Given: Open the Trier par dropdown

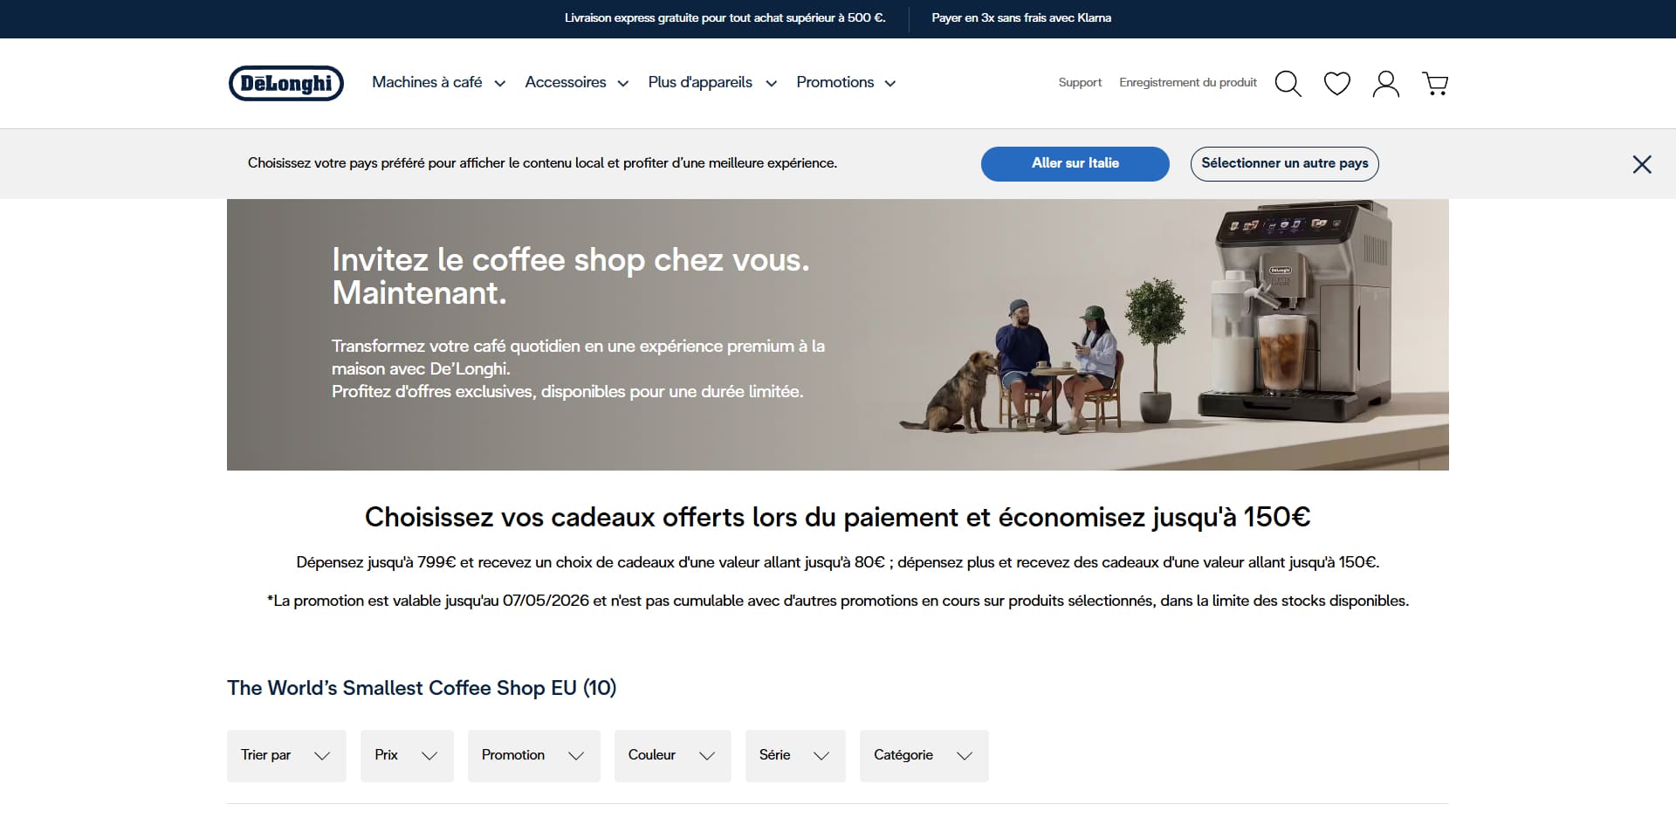Looking at the screenshot, I should pos(286,755).
